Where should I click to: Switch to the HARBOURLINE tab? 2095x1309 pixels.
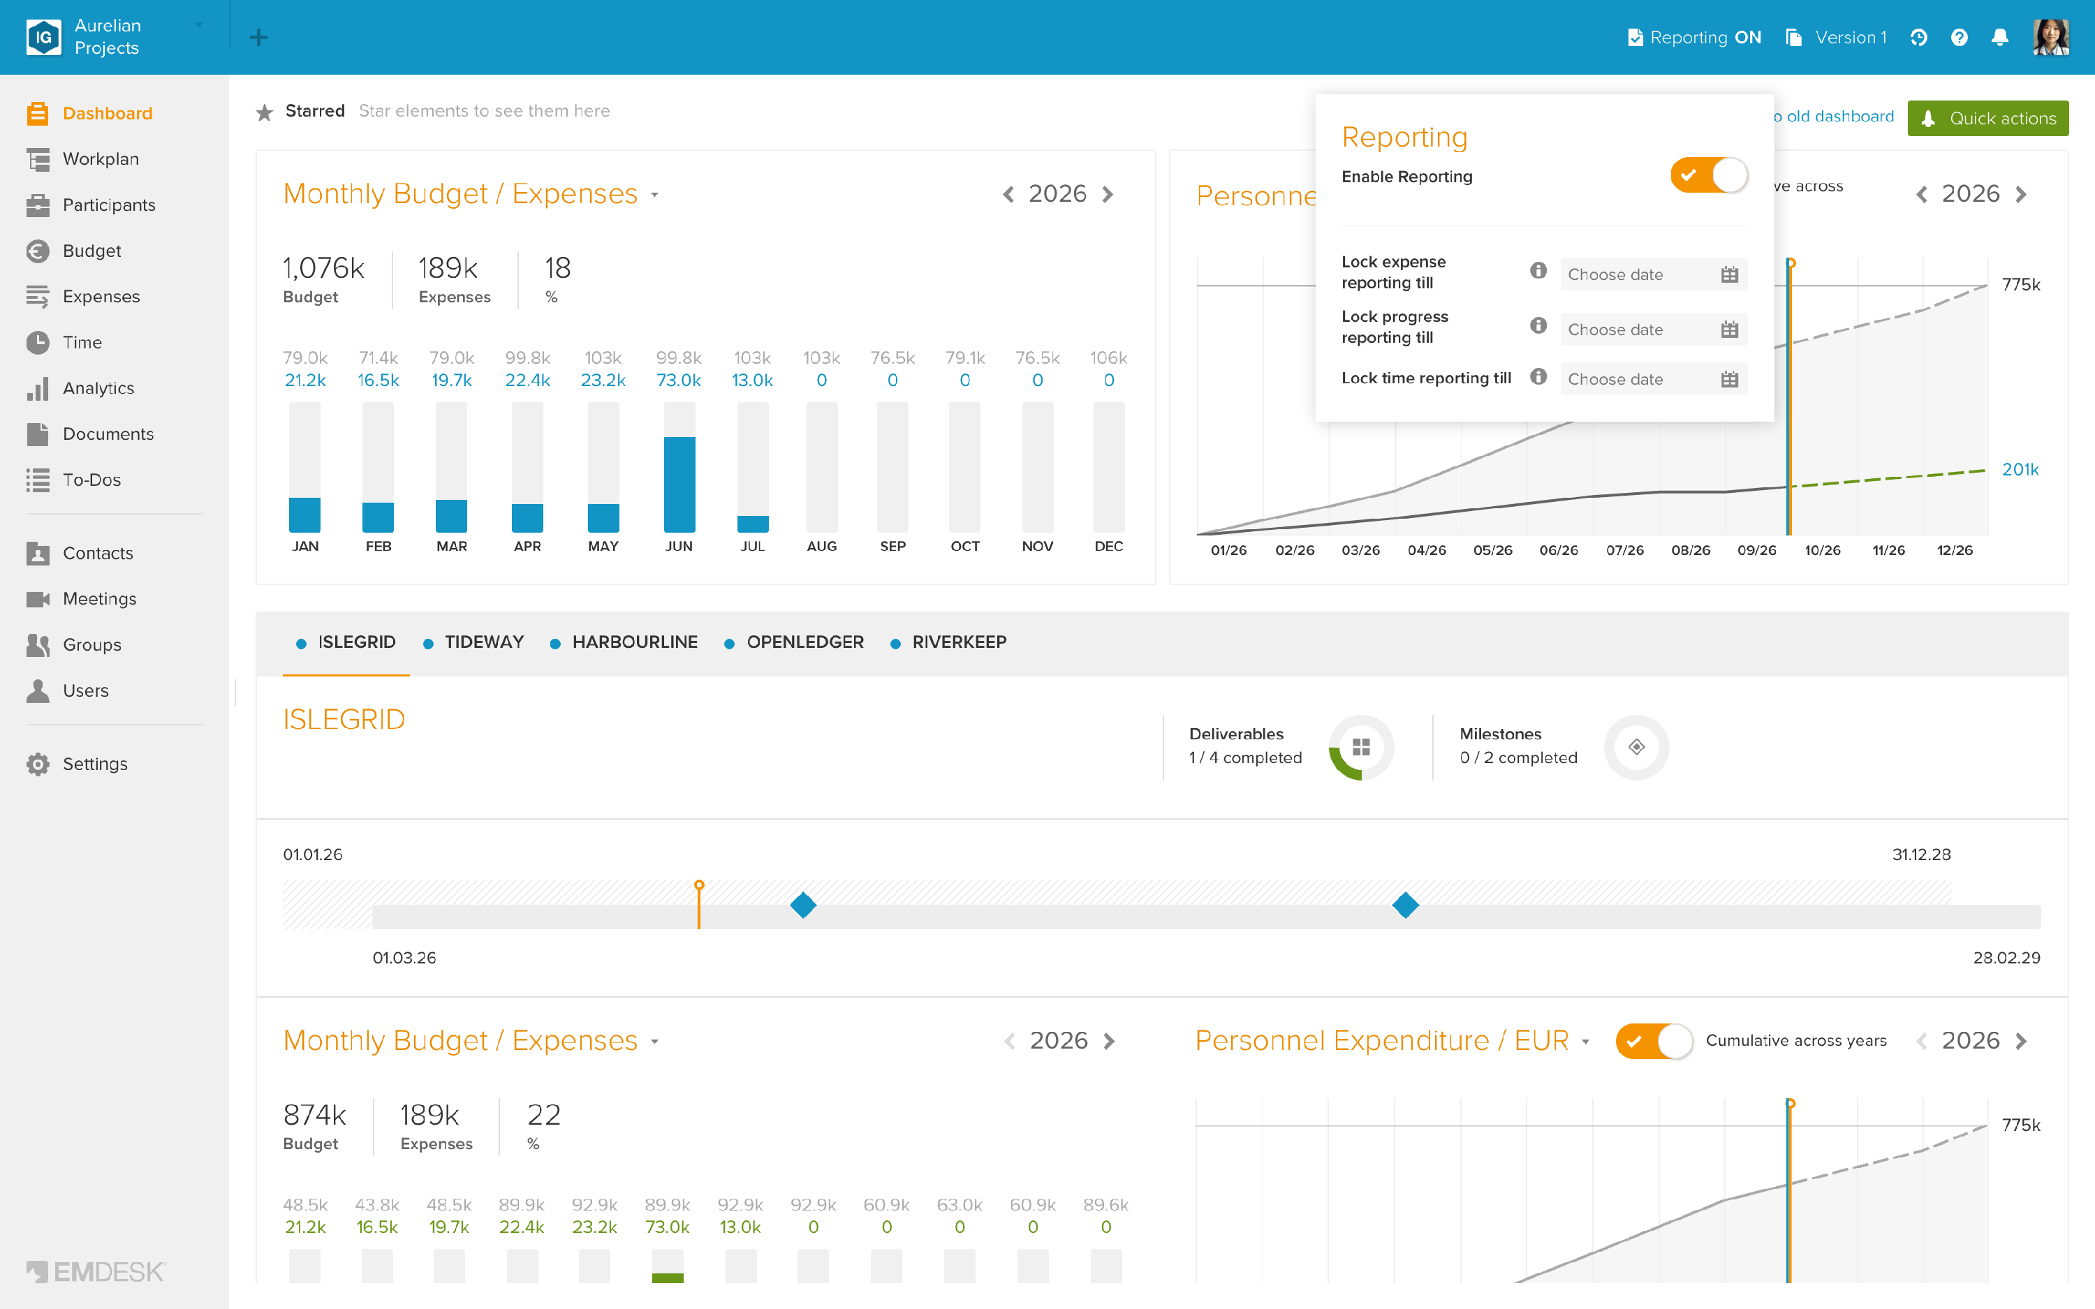pos(624,642)
